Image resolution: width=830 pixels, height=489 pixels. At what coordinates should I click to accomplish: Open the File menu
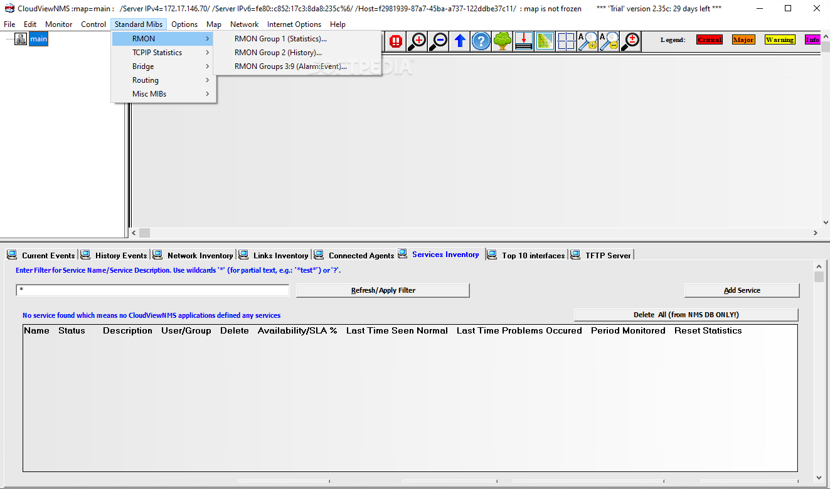click(x=9, y=24)
